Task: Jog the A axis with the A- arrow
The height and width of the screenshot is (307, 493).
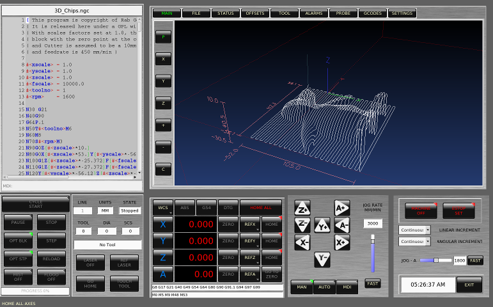Action: pyautogui.click(x=341, y=225)
